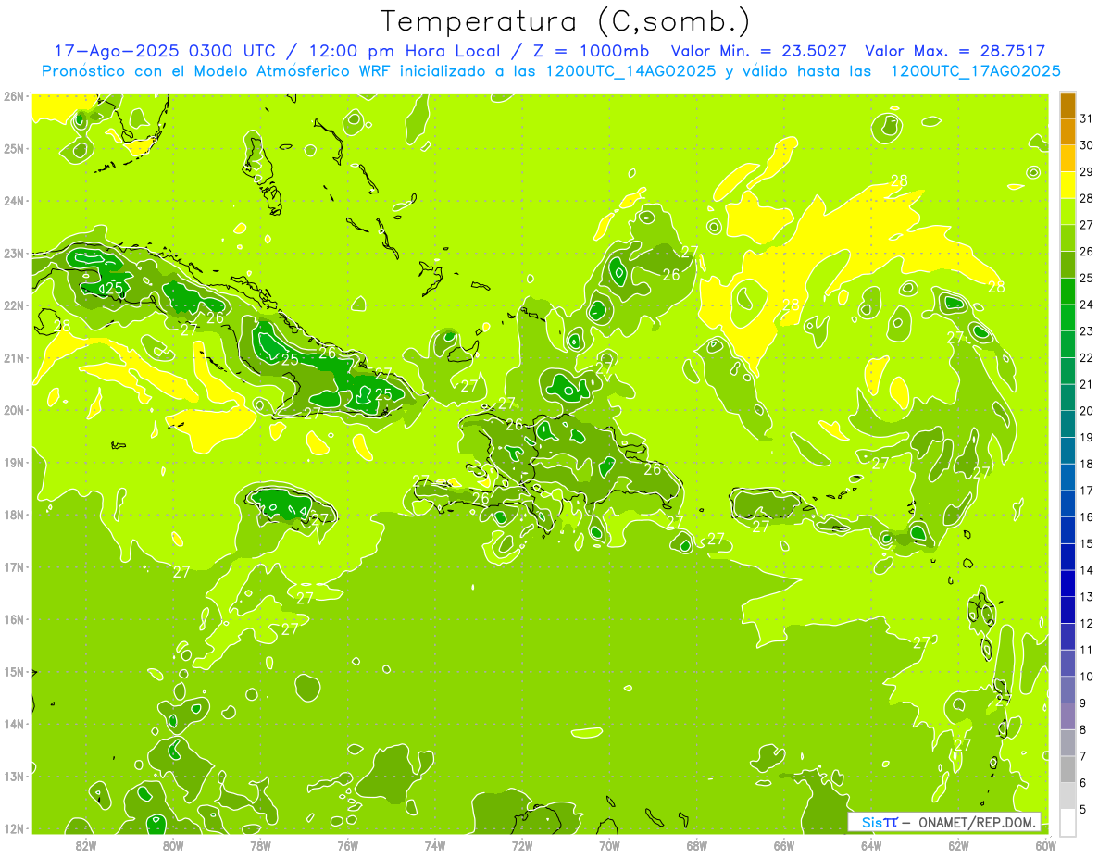Click the "25N" latitude label
The width and height of the screenshot is (1111, 858).
click(15, 148)
